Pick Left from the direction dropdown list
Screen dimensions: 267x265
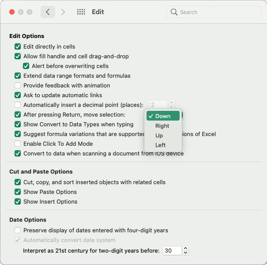coord(161,145)
